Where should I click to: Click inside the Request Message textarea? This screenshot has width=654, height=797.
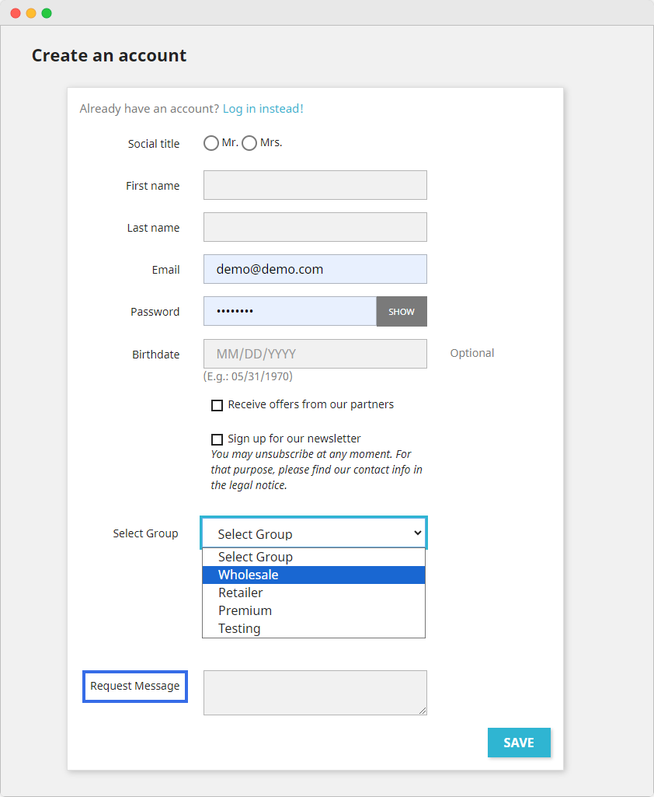[x=315, y=692]
